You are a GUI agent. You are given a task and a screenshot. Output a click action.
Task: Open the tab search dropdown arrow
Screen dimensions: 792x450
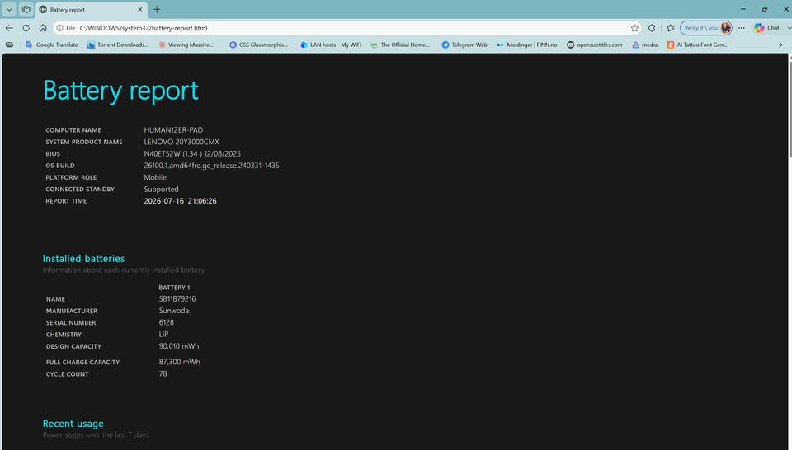pyautogui.click(x=9, y=9)
